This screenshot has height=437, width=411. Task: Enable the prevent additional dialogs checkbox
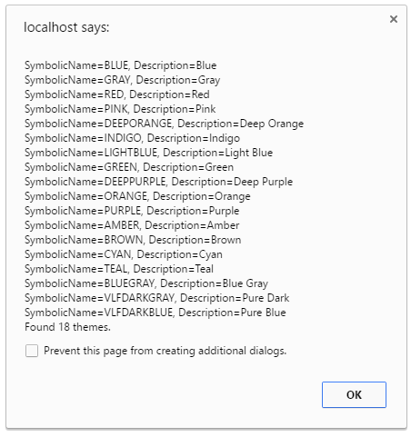pos(32,351)
